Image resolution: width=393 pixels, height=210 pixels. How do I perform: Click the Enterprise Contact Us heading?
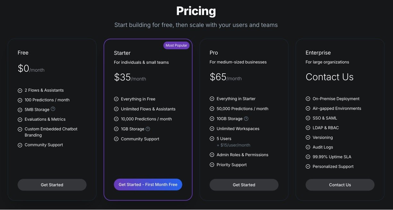click(329, 77)
